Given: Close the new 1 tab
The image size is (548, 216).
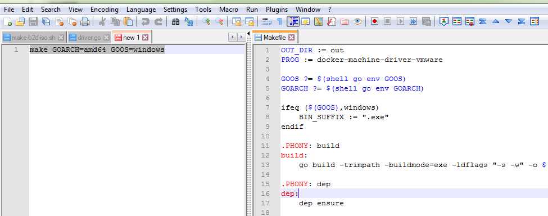Looking at the screenshot, I should pyautogui.click(x=146, y=37).
